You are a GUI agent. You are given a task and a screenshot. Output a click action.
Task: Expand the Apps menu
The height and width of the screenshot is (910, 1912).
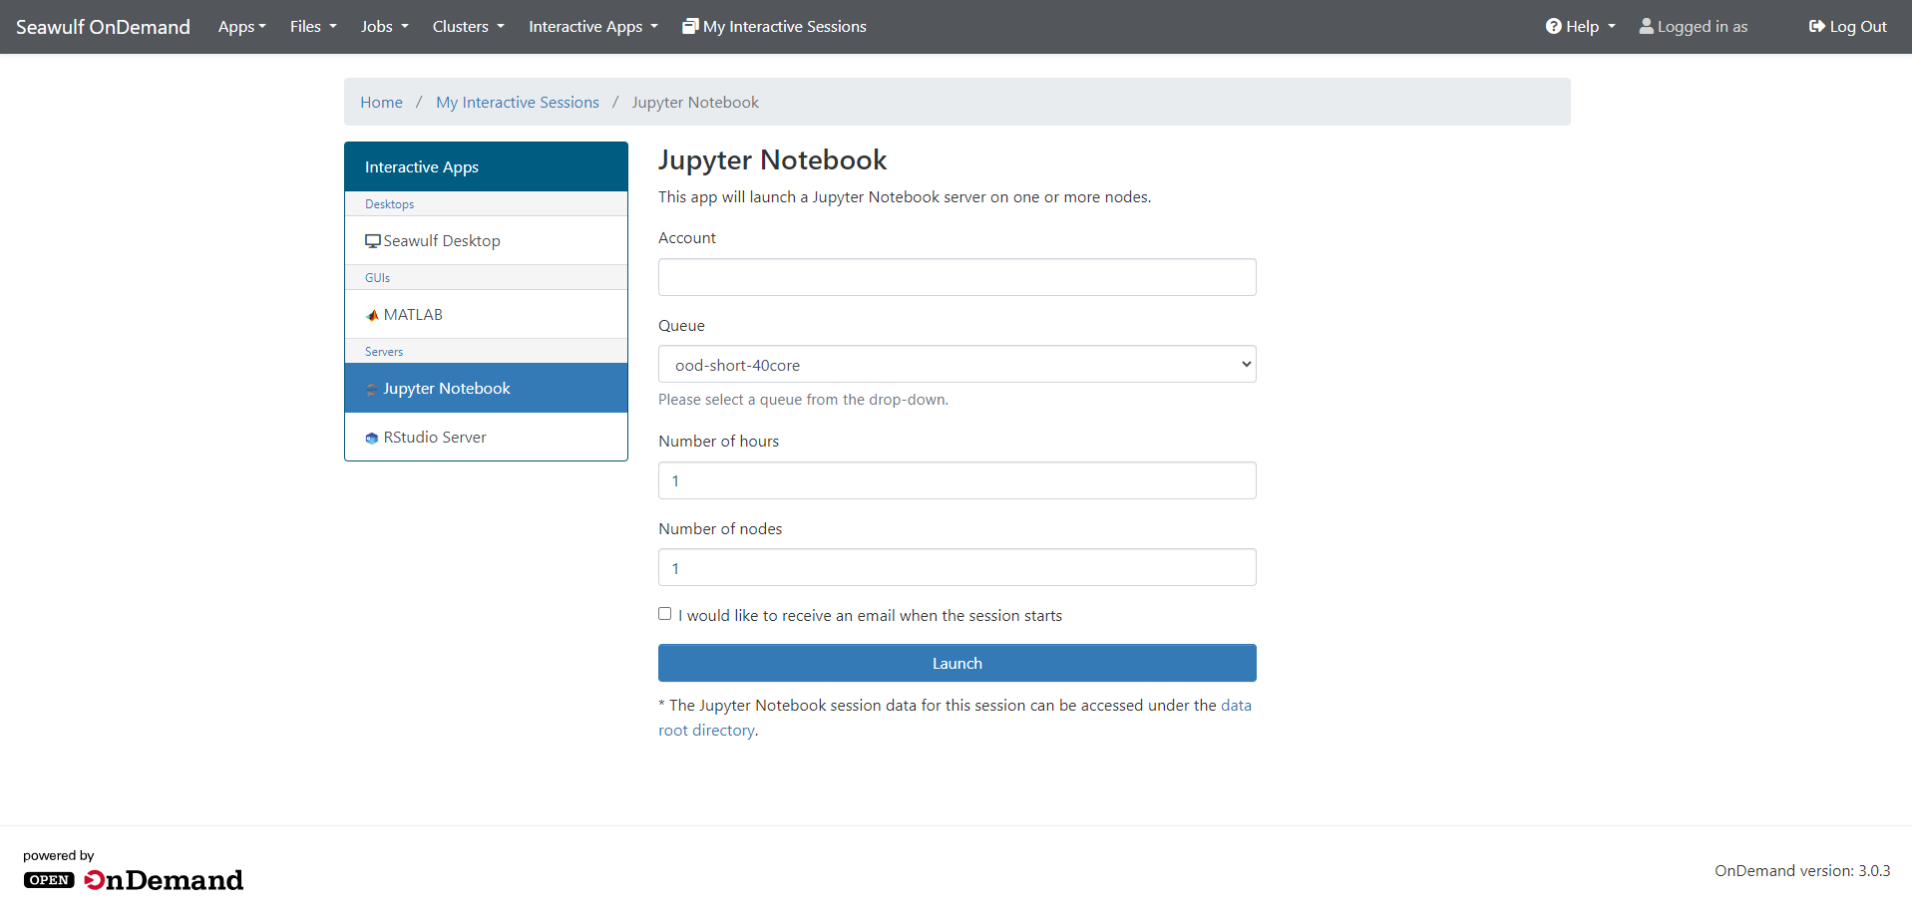pyautogui.click(x=242, y=27)
